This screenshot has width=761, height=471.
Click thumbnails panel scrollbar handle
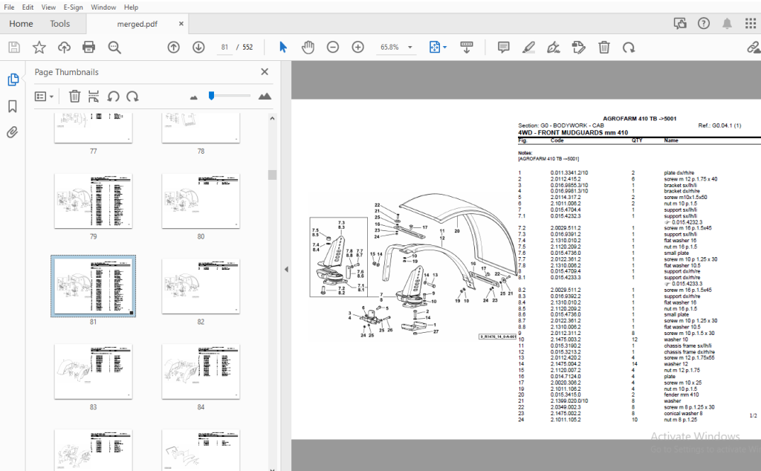point(272,175)
